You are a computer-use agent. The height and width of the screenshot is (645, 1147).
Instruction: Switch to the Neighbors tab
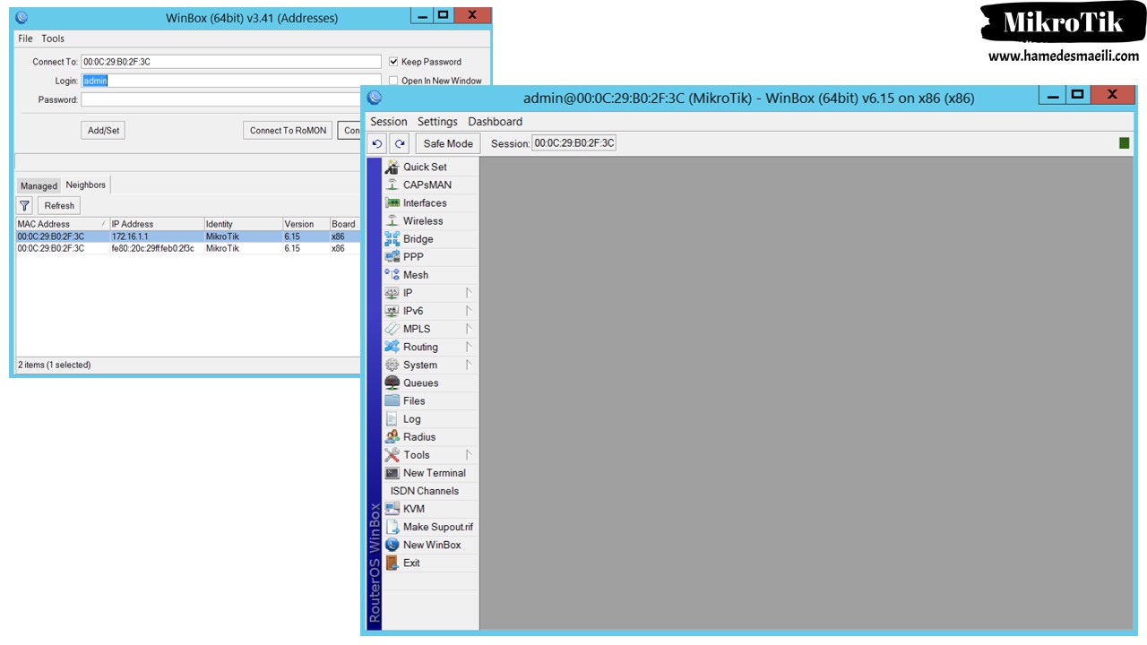point(86,185)
